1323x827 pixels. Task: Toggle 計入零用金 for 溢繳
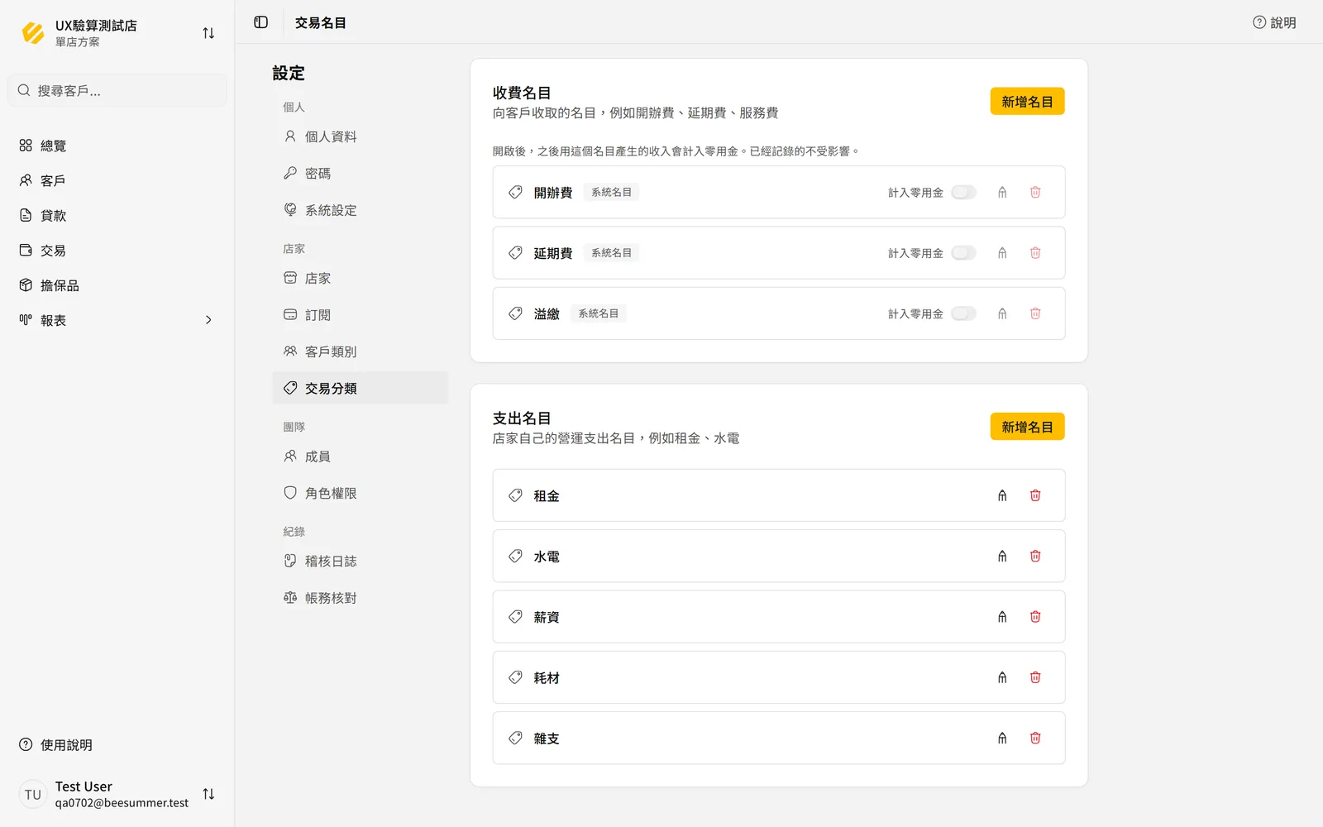coord(963,313)
